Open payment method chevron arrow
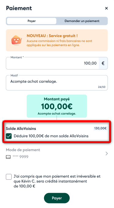 tap(107, 153)
